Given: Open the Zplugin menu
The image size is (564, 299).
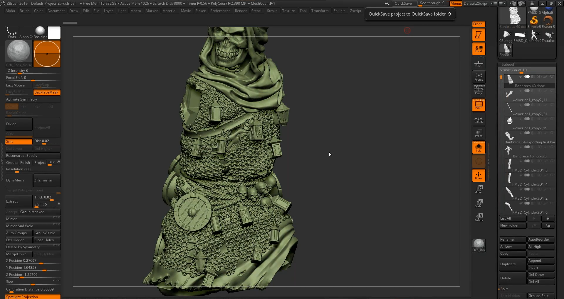Looking at the screenshot, I should [339, 11].
